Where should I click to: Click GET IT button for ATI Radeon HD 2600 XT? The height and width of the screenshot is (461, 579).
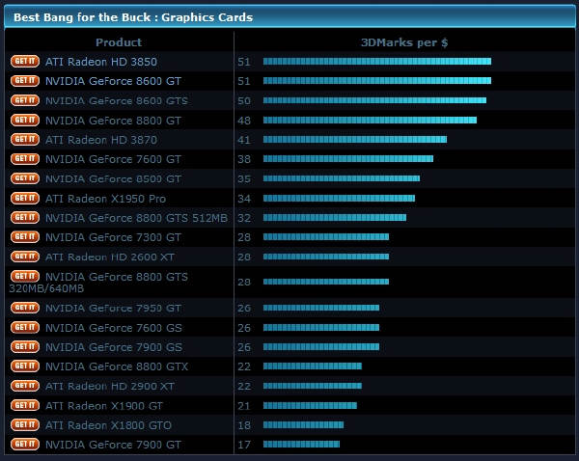[25, 257]
